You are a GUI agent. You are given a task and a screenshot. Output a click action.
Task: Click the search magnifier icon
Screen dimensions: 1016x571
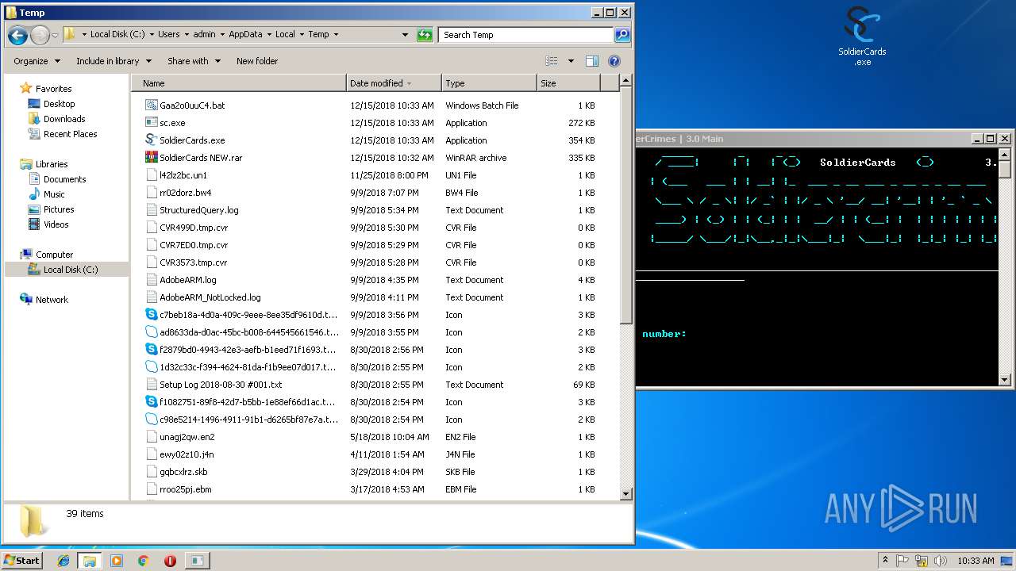tap(622, 35)
